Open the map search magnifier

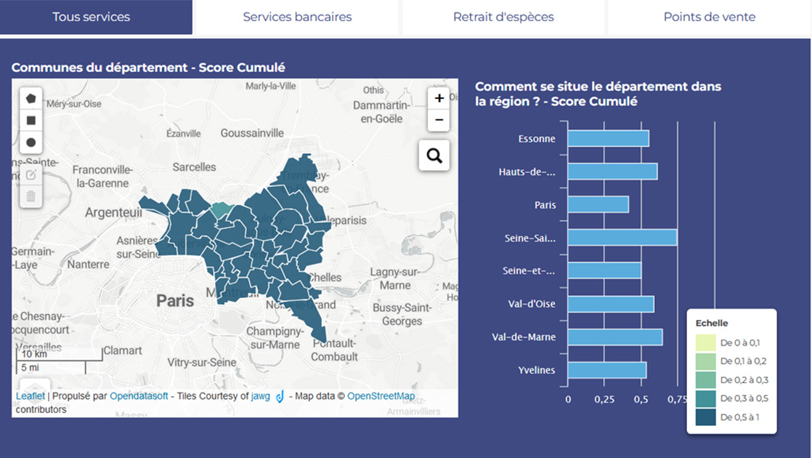point(434,156)
